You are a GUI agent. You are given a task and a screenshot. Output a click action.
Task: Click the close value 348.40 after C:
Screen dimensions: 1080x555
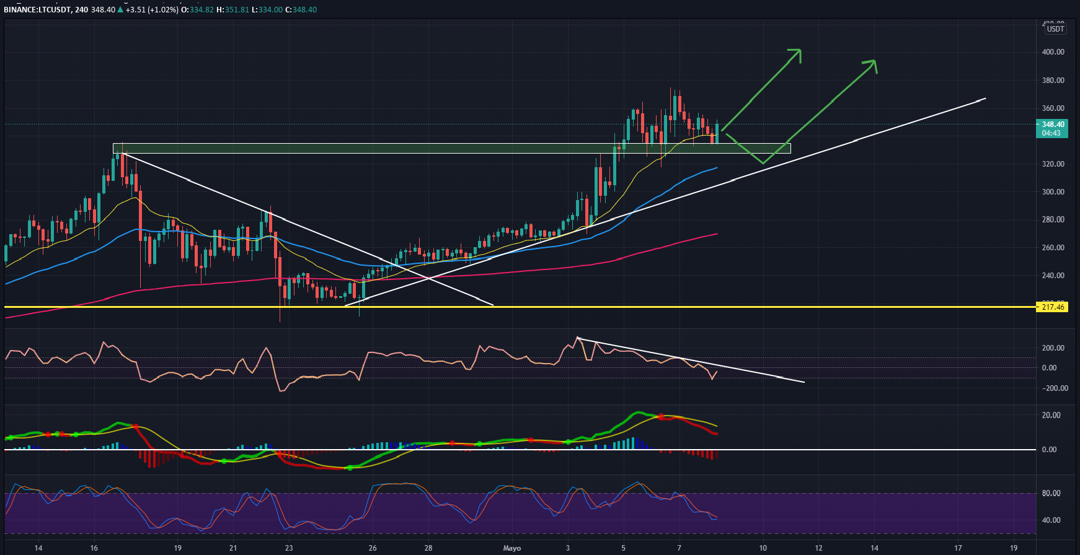point(304,10)
